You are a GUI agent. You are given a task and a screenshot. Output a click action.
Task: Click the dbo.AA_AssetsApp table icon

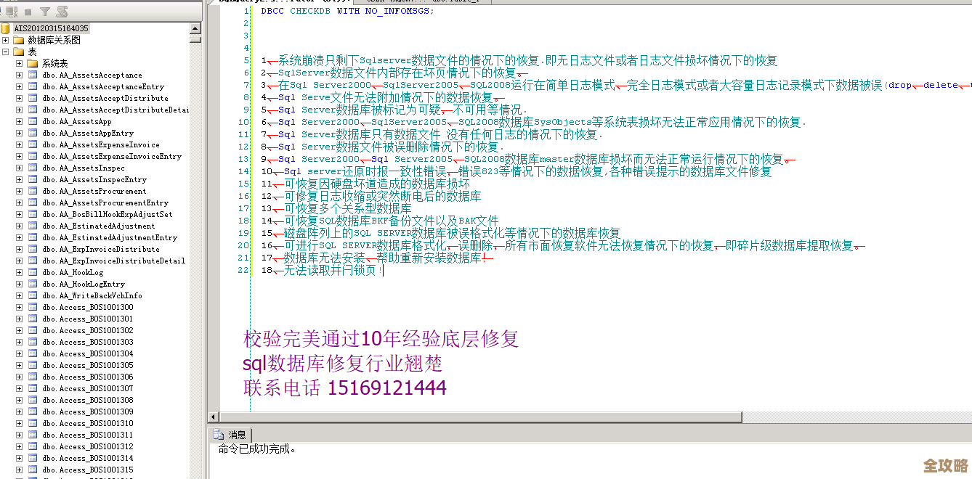33,122
